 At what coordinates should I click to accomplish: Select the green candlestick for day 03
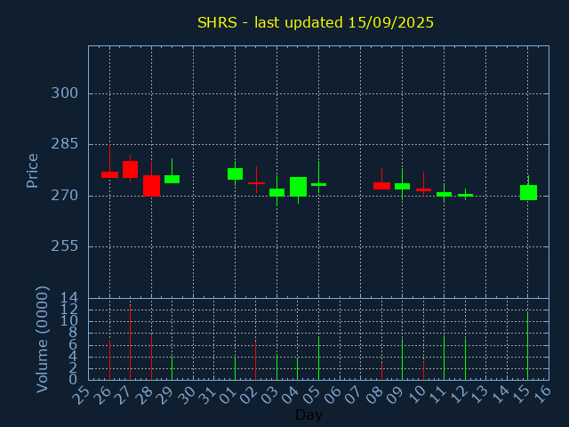[276, 192]
